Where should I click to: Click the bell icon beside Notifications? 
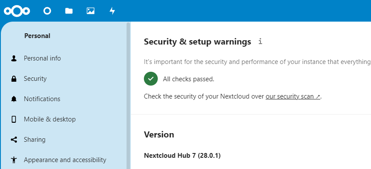coord(14,99)
